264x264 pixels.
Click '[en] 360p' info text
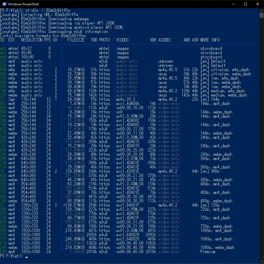point(210,171)
